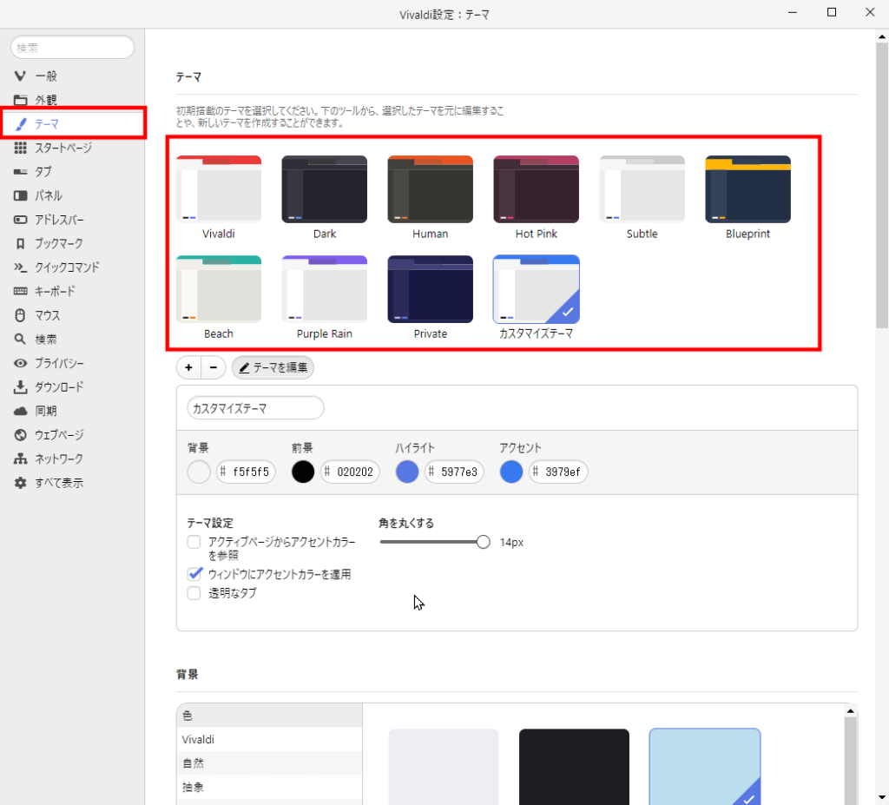Image resolution: width=889 pixels, height=805 pixels.
Task: Select the Beach theme thumbnail
Action: [x=219, y=289]
